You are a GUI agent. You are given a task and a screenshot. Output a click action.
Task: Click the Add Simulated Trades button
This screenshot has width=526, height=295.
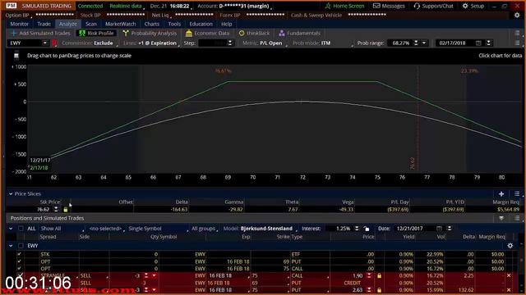click(40, 33)
